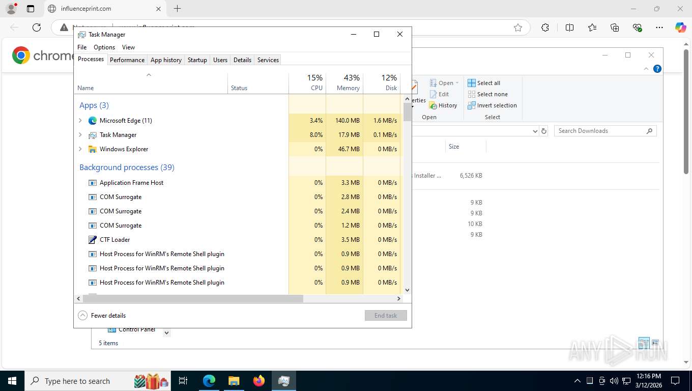Switch to the Services tab
The image size is (692, 391).
(268, 60)
